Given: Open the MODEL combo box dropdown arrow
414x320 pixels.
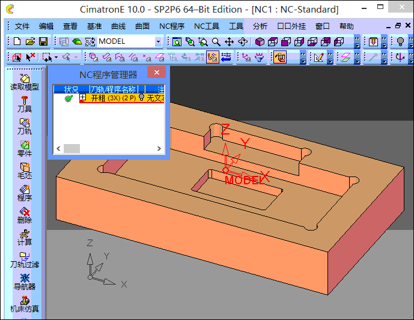Looking at the screenshot, I should (158, 41).
